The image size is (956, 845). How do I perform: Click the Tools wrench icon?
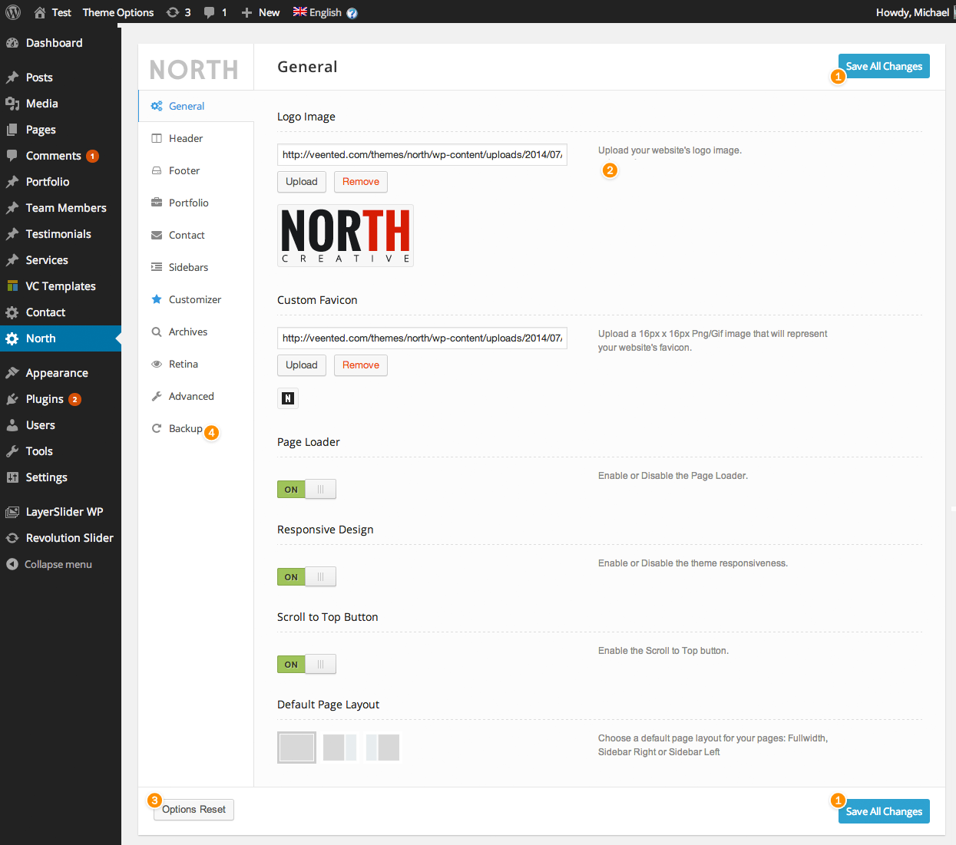point(12,451)
